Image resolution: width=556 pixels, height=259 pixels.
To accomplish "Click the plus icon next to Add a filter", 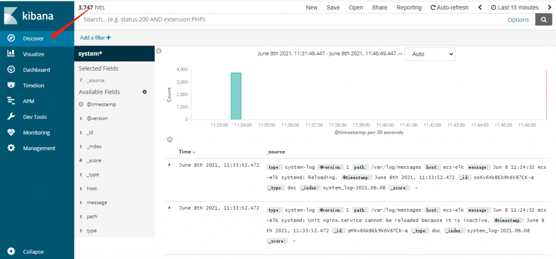I will coord(109,37).
